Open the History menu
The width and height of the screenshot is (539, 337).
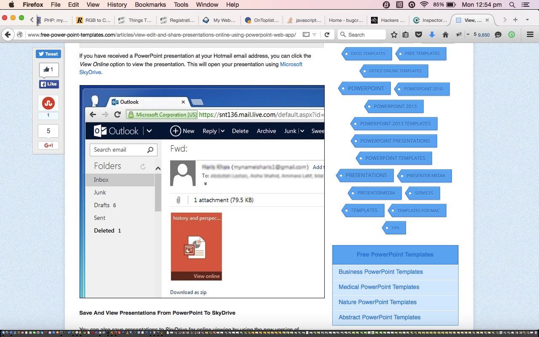117,5
